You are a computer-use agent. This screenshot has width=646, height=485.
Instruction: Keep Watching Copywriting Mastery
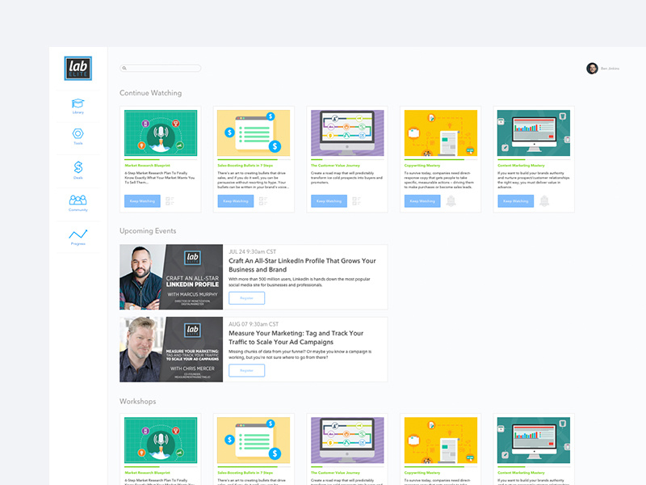coord(422,200)
